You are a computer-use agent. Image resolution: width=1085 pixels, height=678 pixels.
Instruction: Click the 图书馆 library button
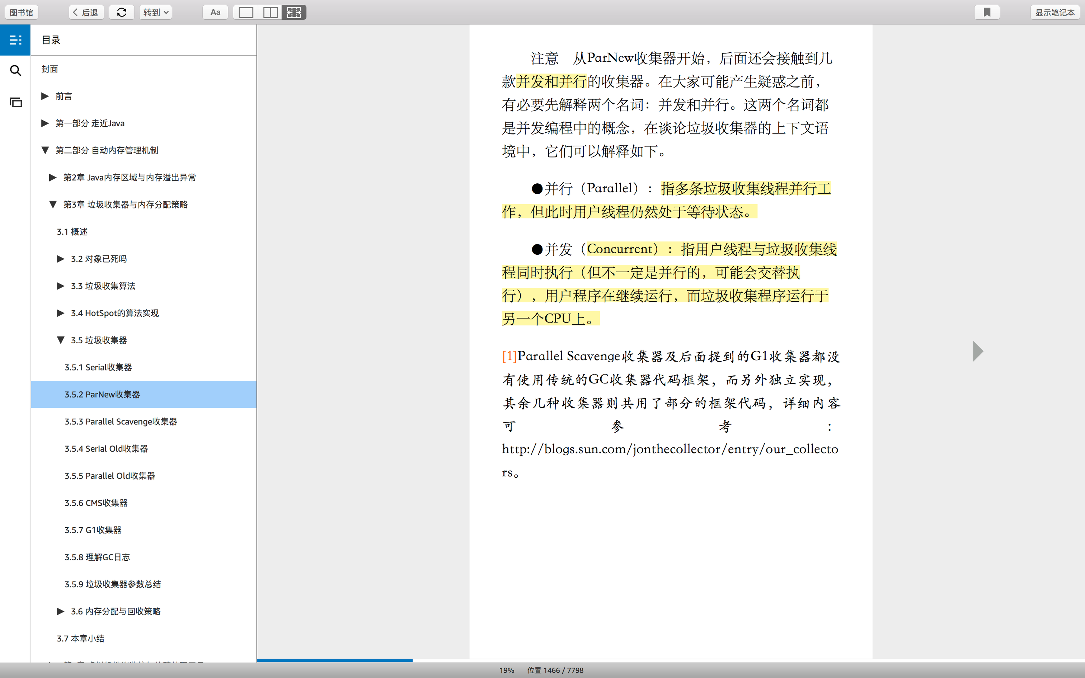tap(22, 13)
